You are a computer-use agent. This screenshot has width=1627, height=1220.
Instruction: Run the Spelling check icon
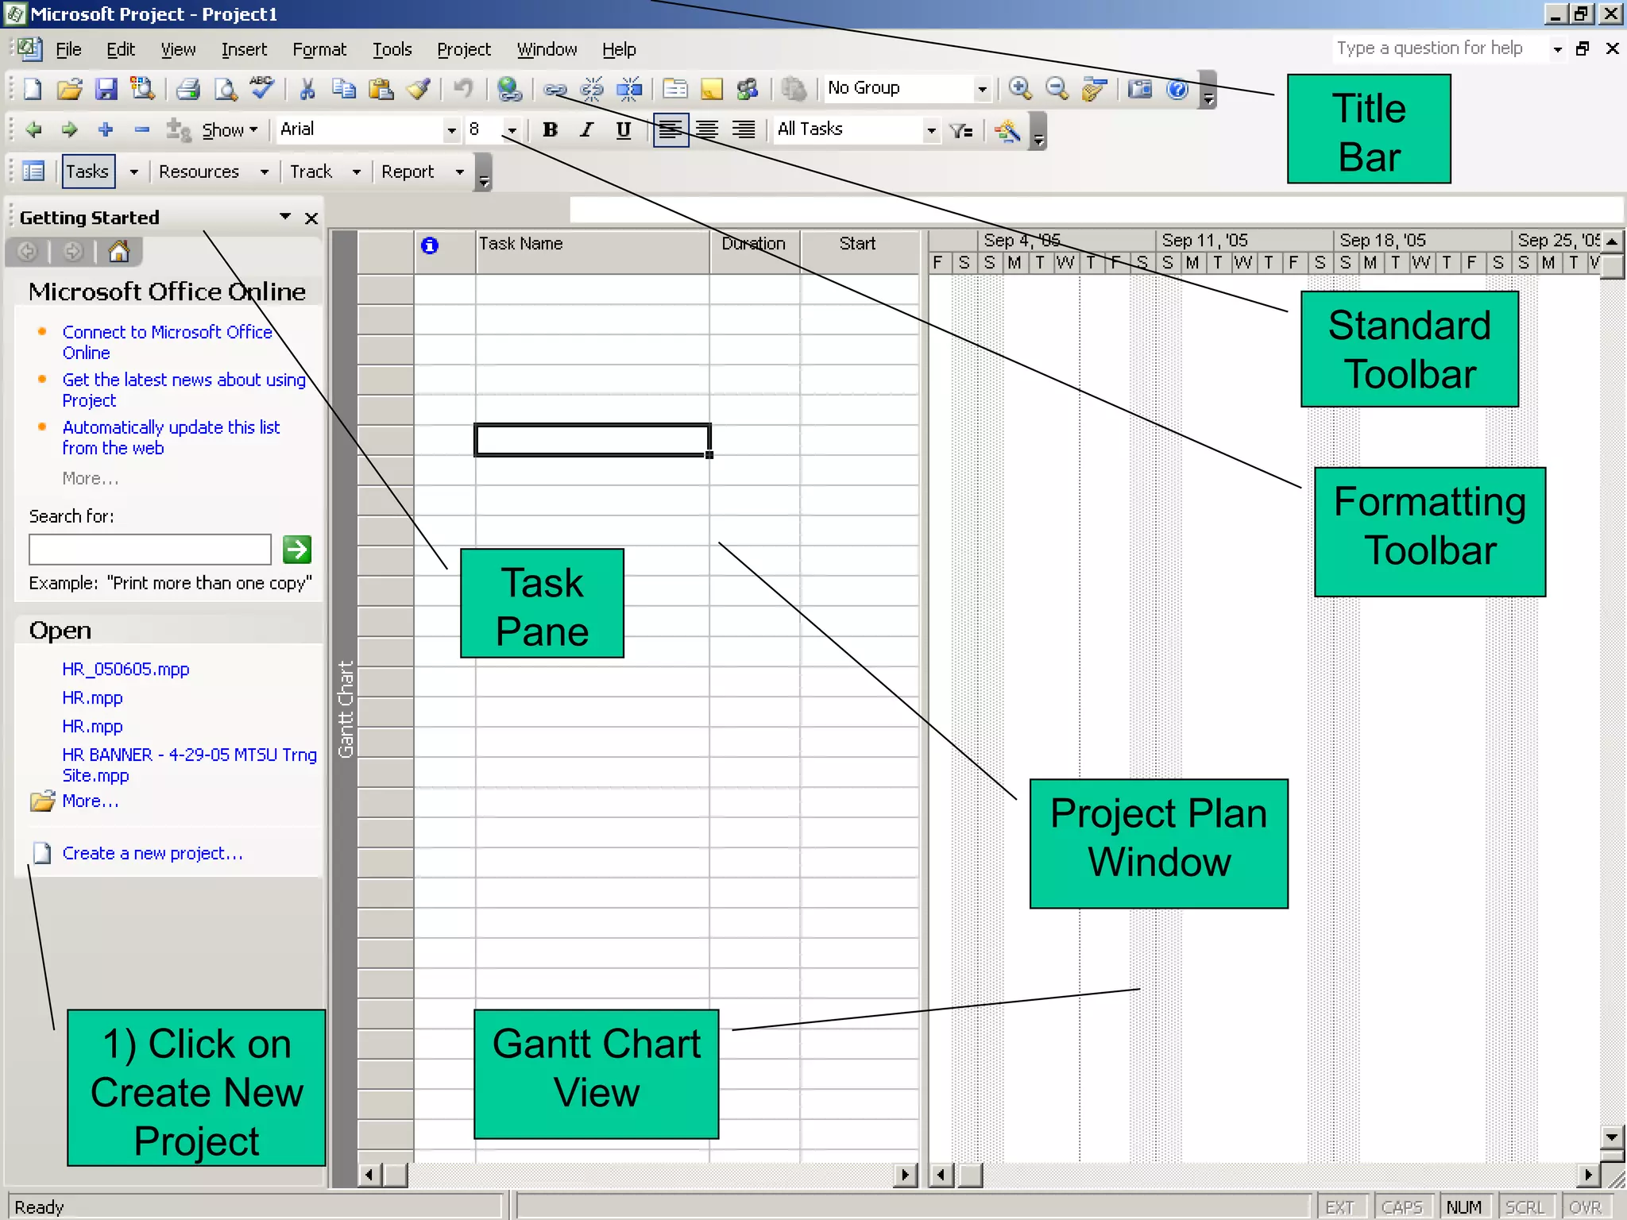tap(261, 89)
